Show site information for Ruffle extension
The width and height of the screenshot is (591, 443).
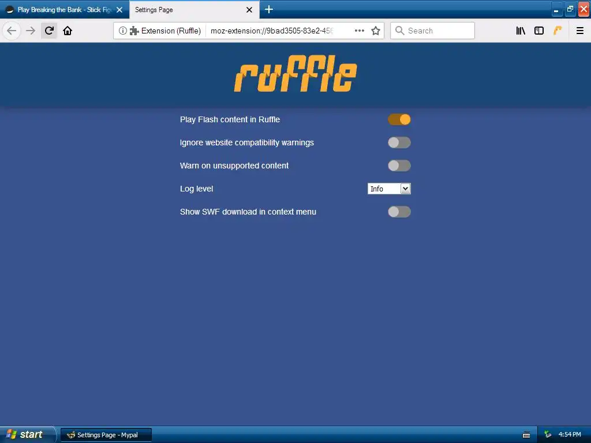[122, 31]
